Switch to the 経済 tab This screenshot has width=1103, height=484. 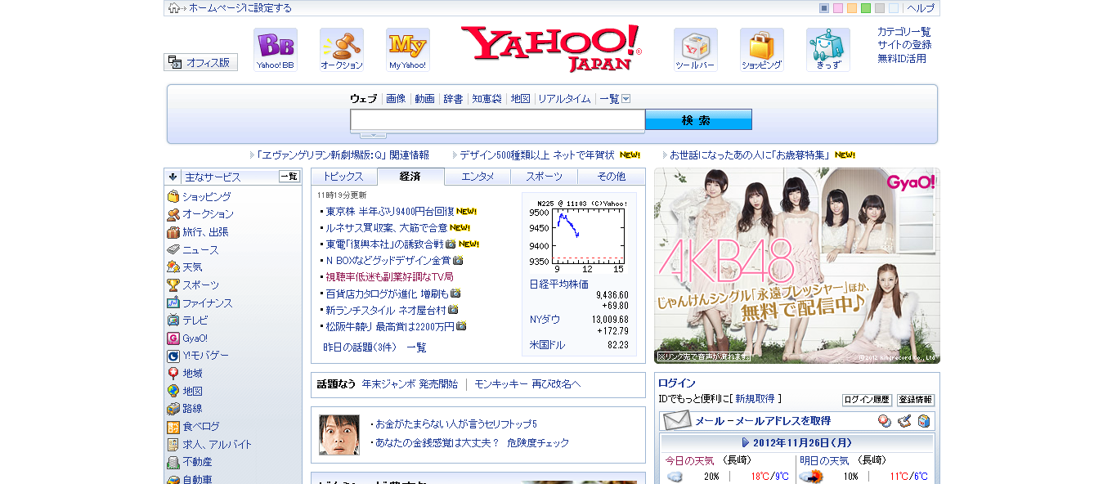point(410,177)
